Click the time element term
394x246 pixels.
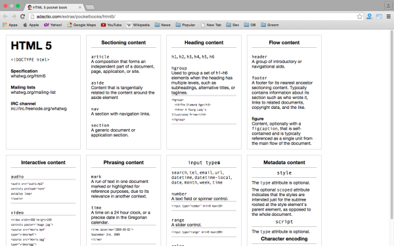(97, 207)
